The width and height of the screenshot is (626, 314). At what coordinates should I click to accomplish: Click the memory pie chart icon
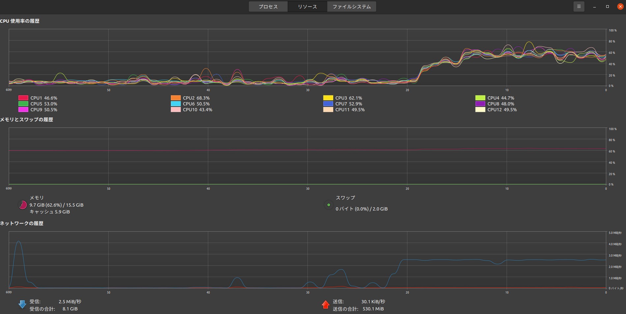22,205
